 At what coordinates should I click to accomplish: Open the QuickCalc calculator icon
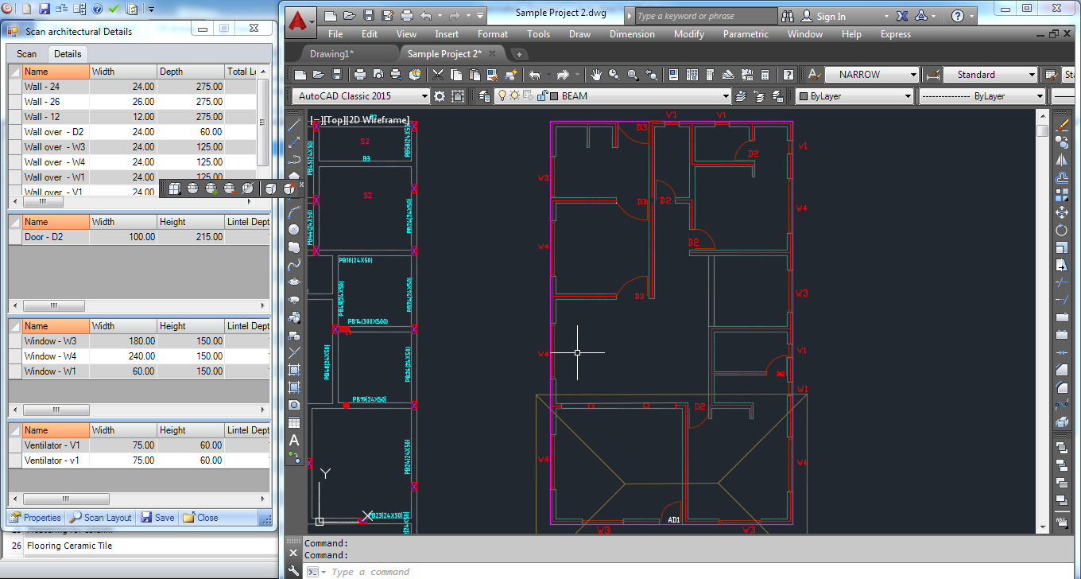(x=765, y=75)
